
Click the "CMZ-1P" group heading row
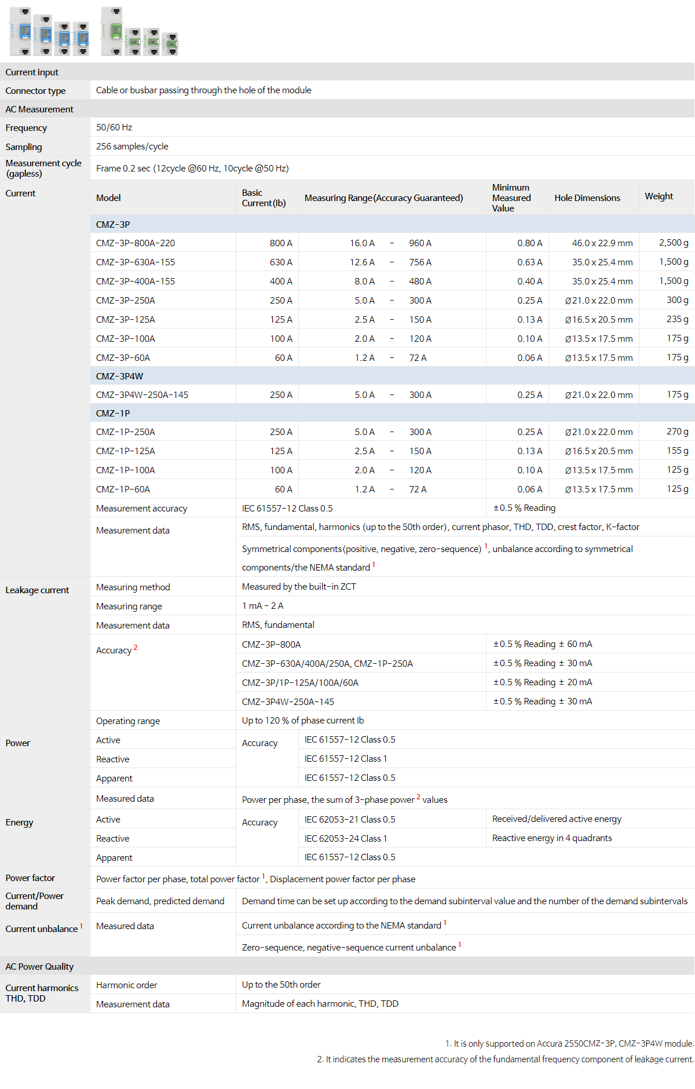tap(392, 413)
